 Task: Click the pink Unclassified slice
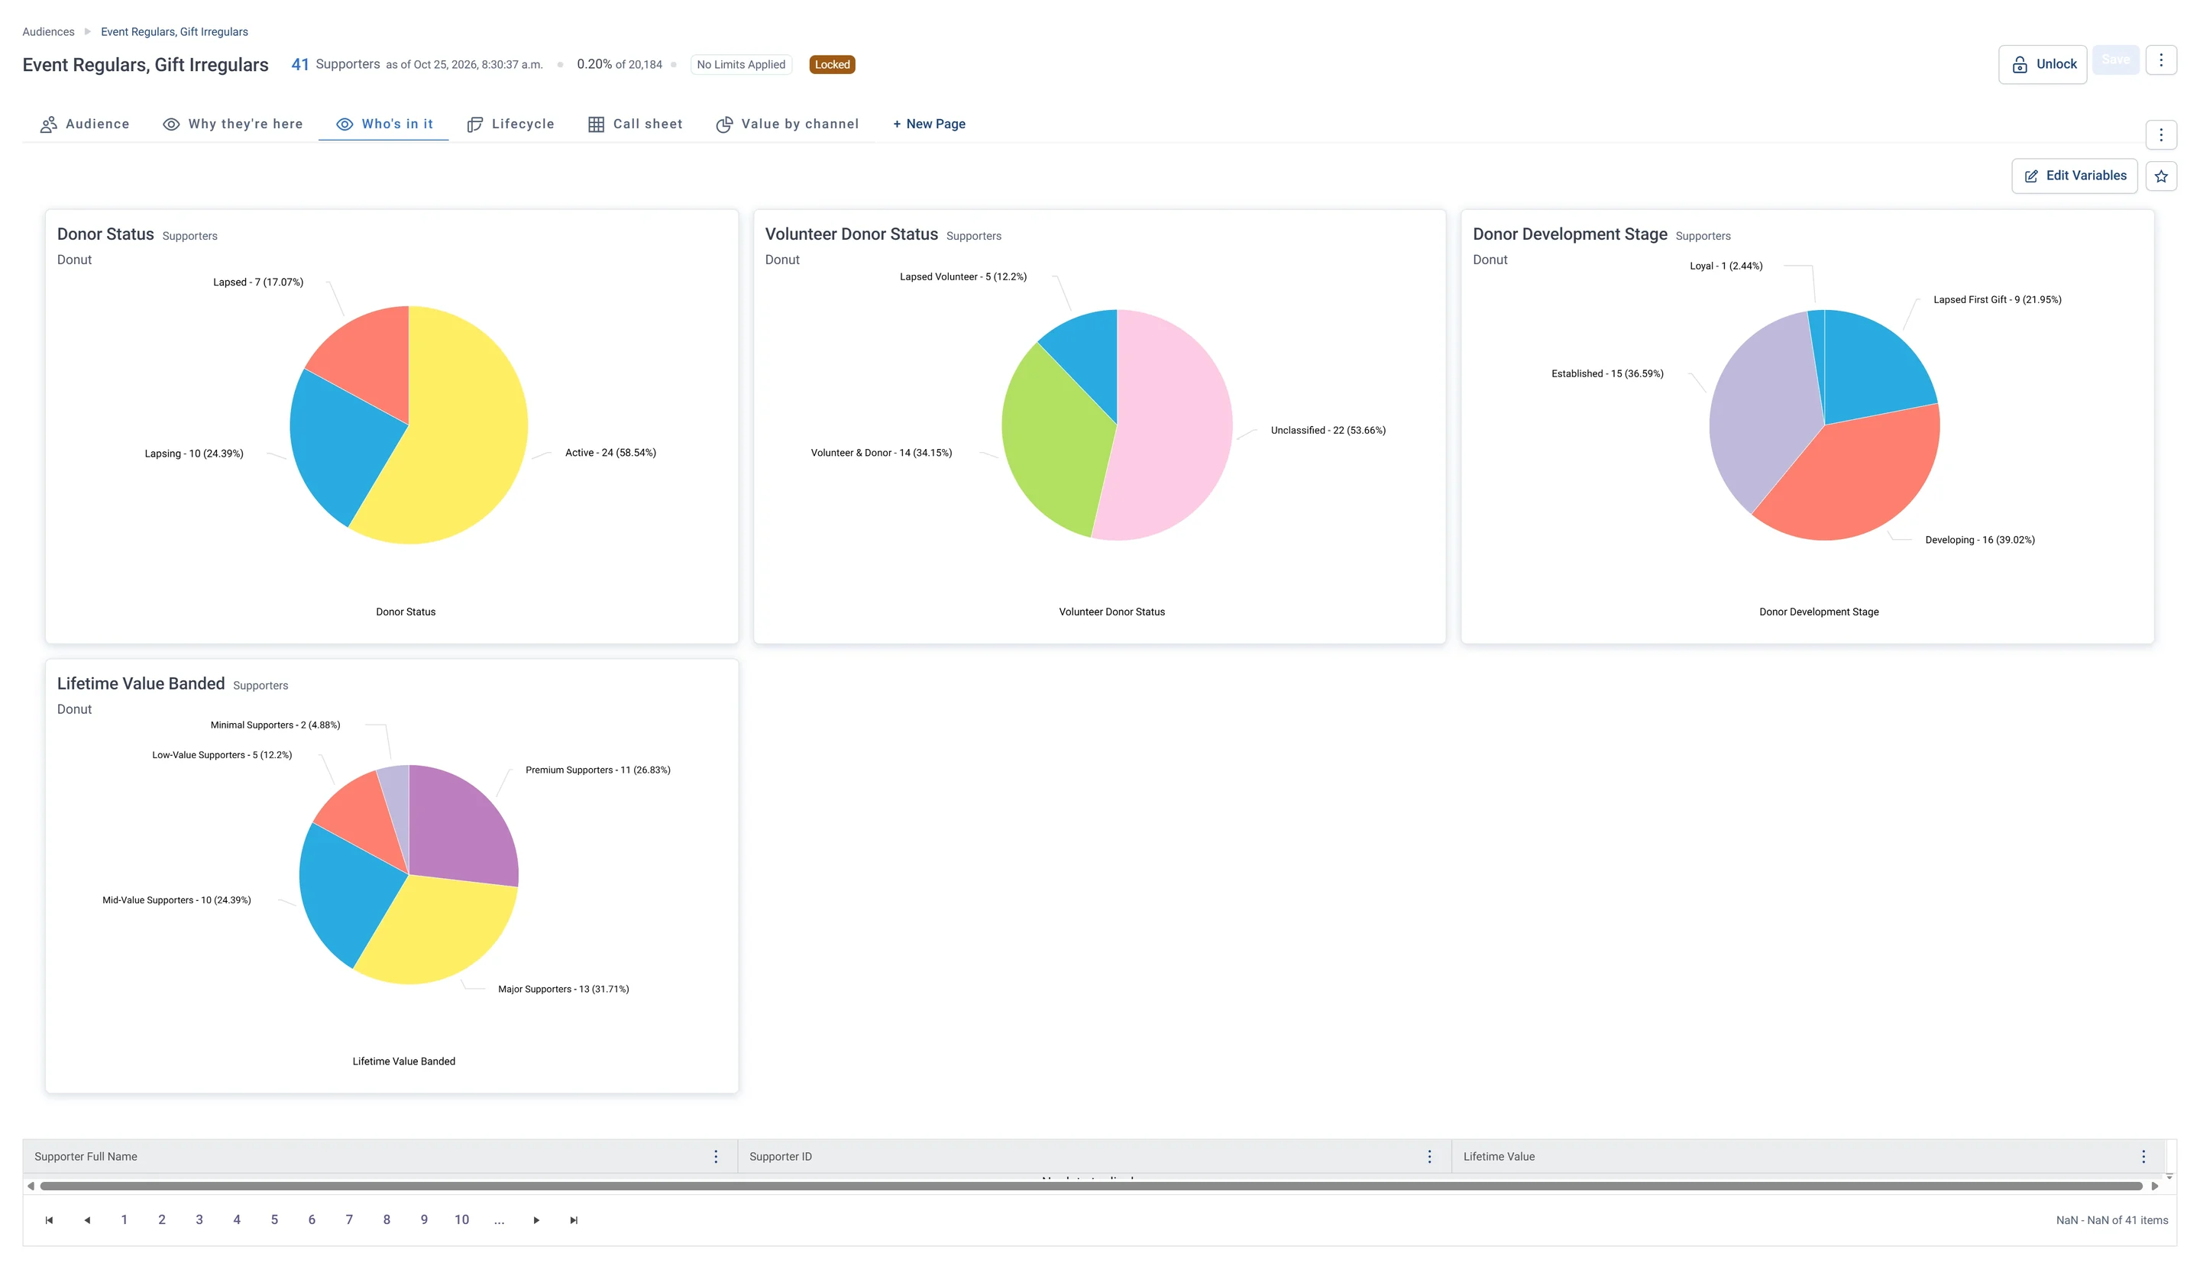tap(1173, 427)
